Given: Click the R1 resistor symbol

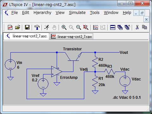Looking at the screenshot, I should coord(95,81).
